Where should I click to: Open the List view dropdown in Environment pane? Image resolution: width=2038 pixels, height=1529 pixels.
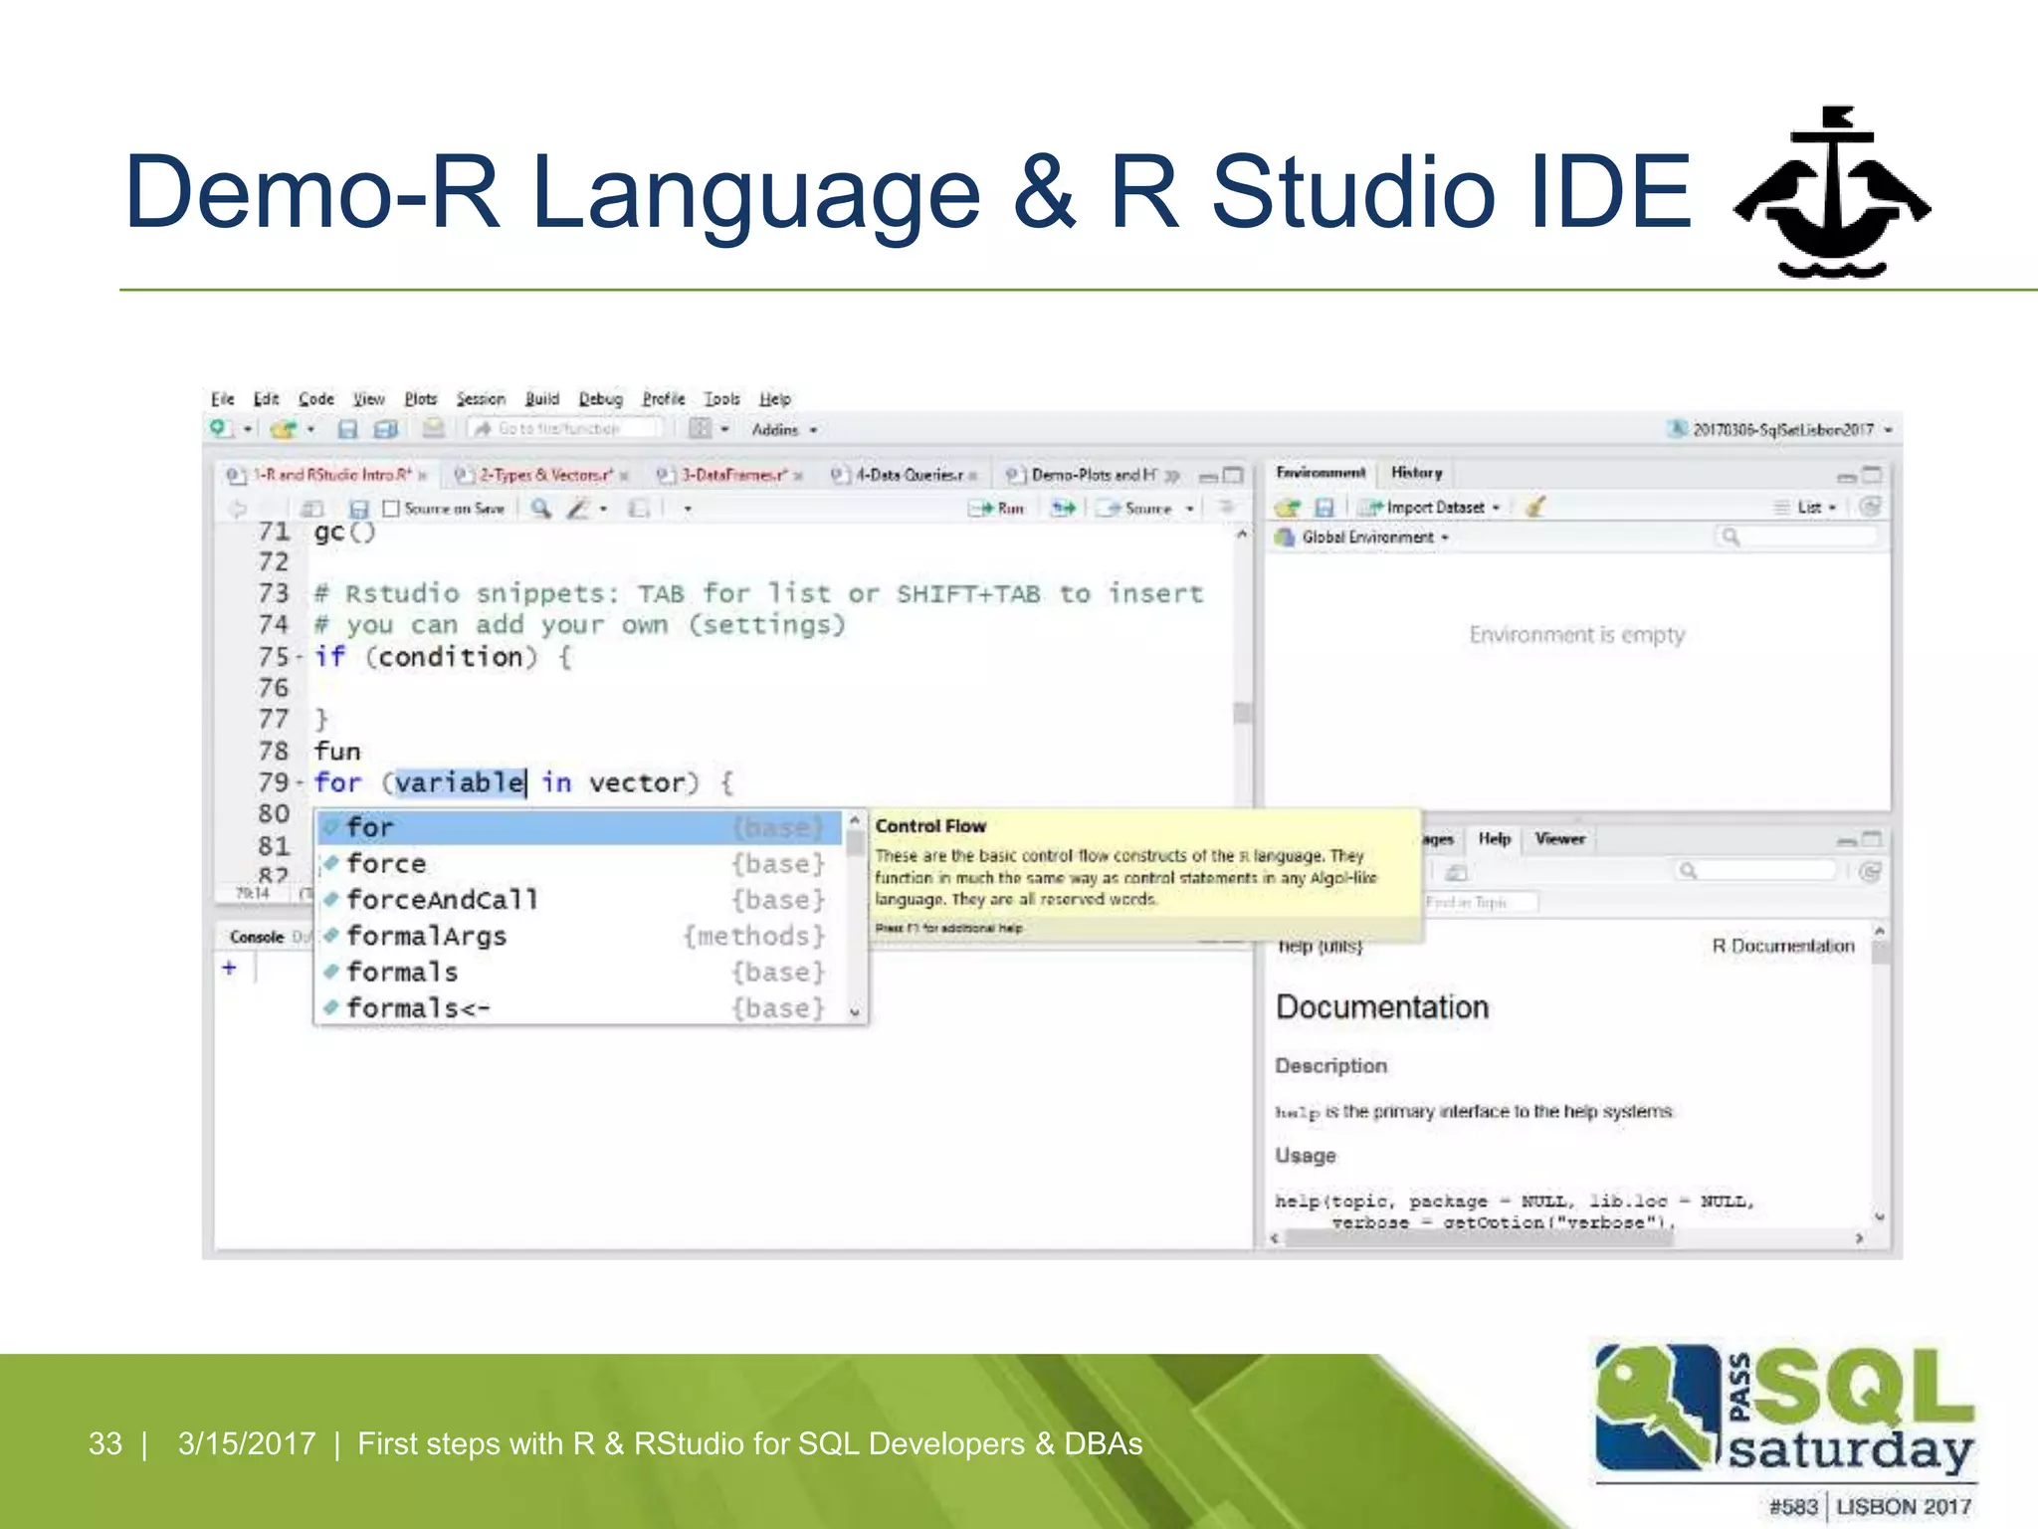(1807, 508)
